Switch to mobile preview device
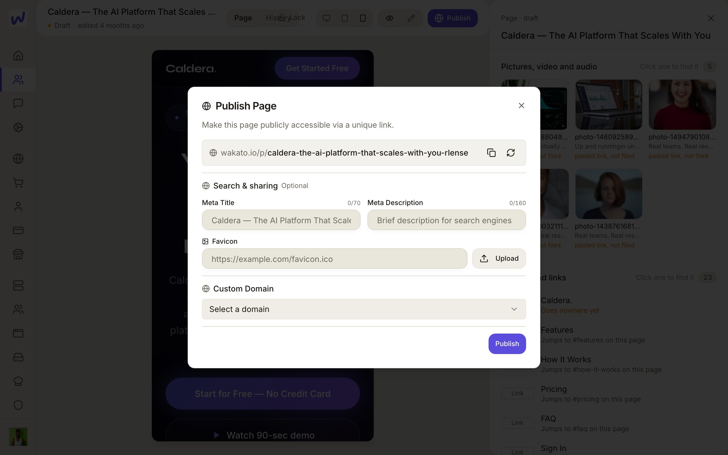 click(x=363, y=18)
